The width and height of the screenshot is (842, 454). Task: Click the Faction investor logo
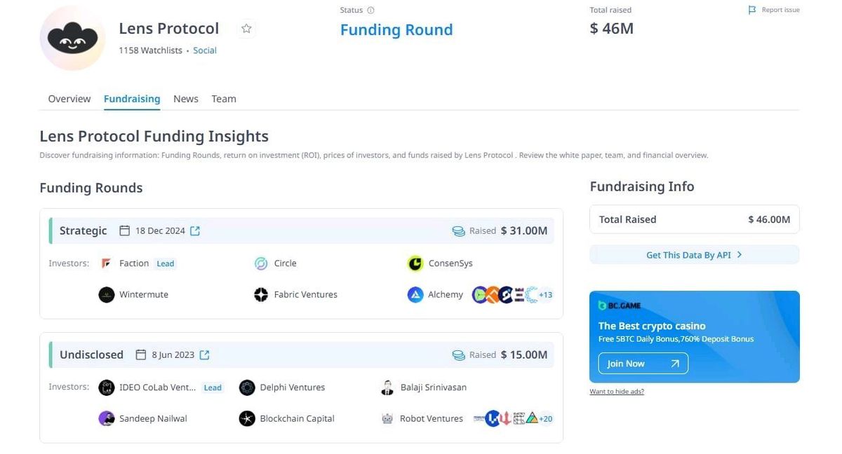106,263
